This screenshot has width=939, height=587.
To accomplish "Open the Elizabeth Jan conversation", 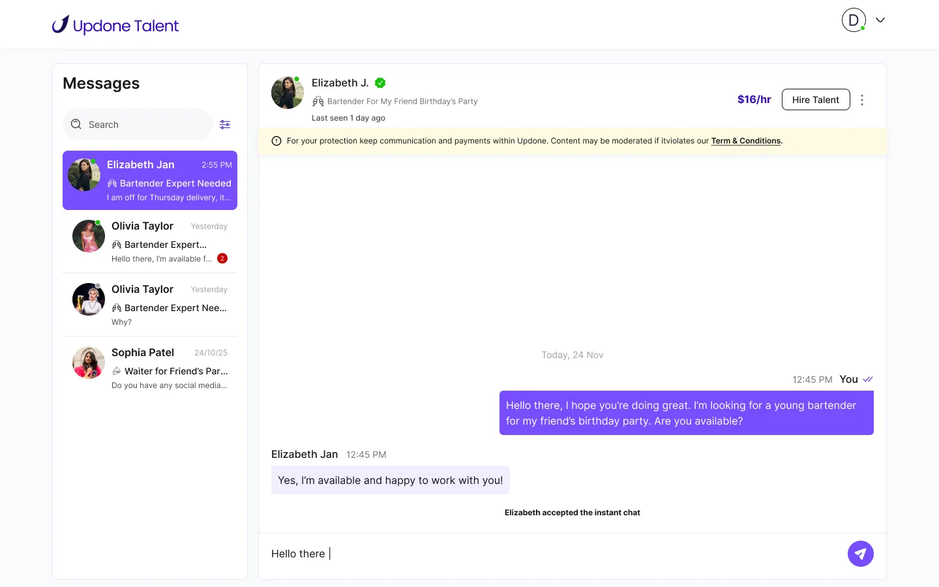I will point(150,181).
